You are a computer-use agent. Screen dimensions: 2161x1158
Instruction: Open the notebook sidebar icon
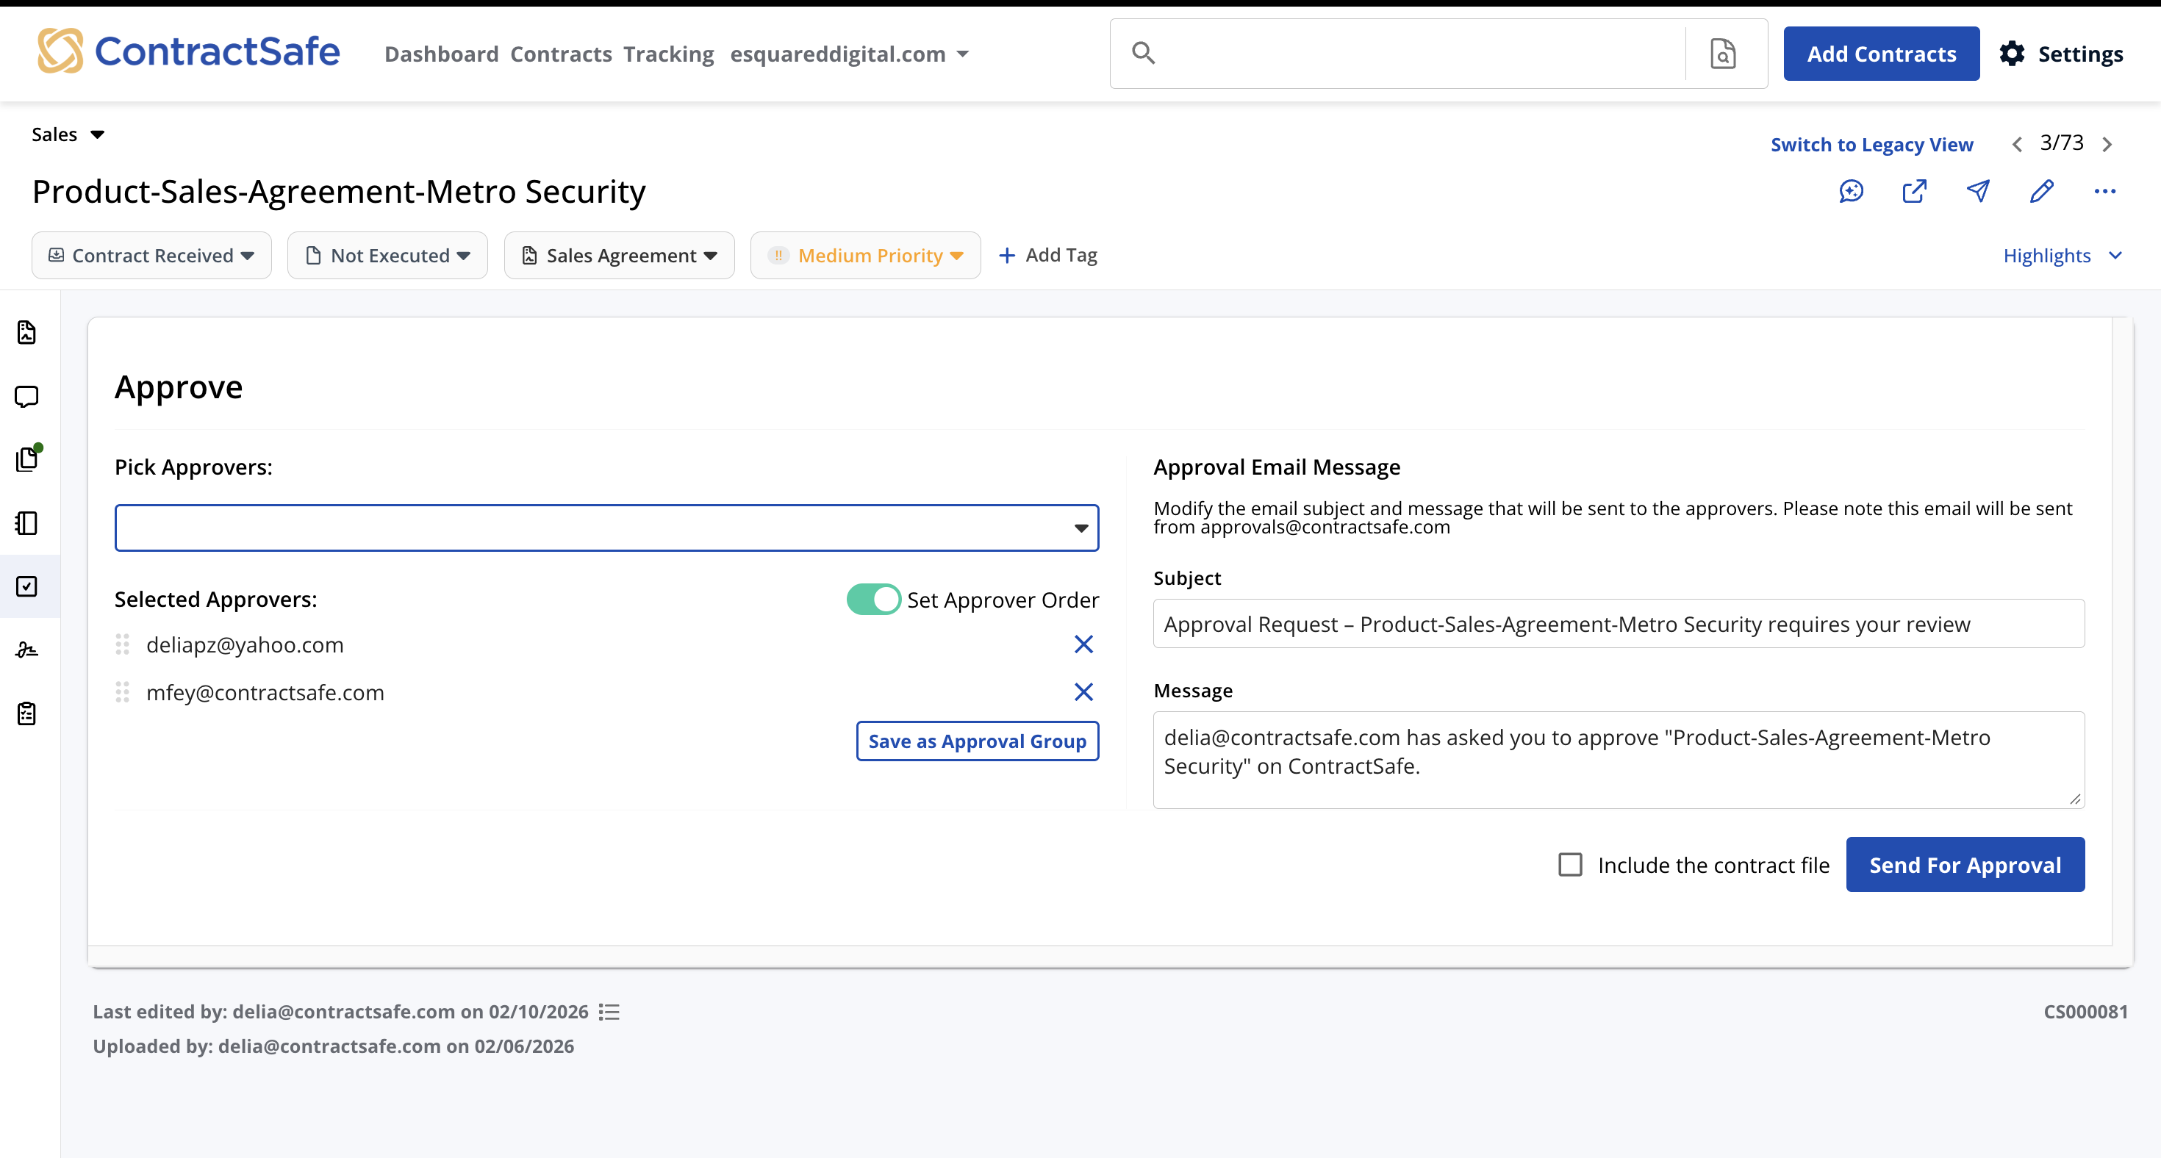click(27, 523)
